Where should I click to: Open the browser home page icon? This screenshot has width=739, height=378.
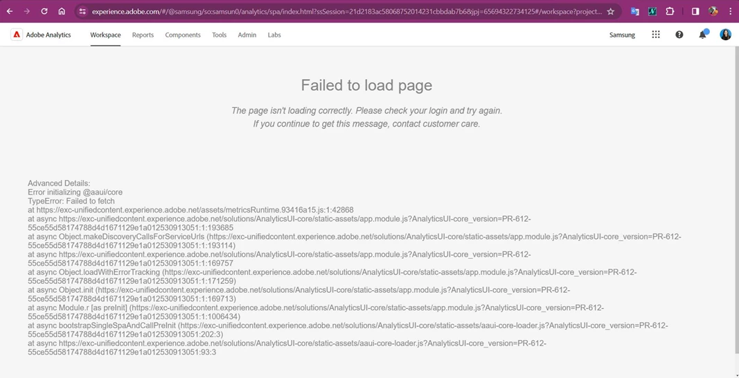tap(62, 11)
